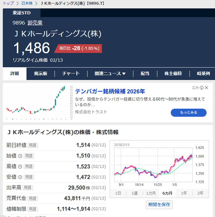Click the clock icon next to 高値

point(20,167)
